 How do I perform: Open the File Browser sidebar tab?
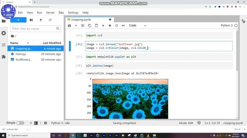(3, 21)
